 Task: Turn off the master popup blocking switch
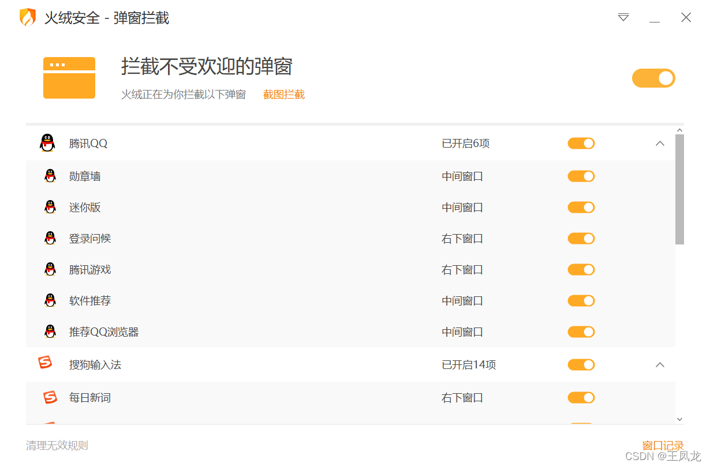(653, 78)
